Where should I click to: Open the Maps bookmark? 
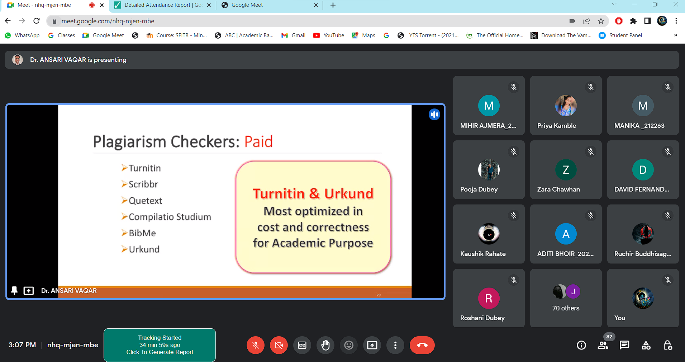[x=363, y=35]
